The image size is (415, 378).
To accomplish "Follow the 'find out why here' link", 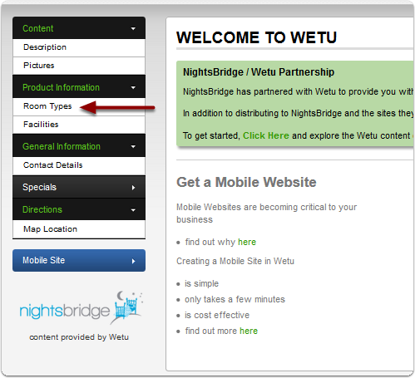I will tap(247, 242).
